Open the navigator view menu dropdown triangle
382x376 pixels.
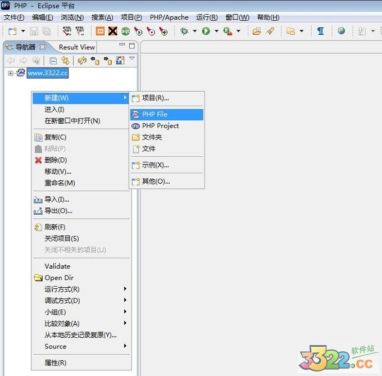(x=132, y=58)
